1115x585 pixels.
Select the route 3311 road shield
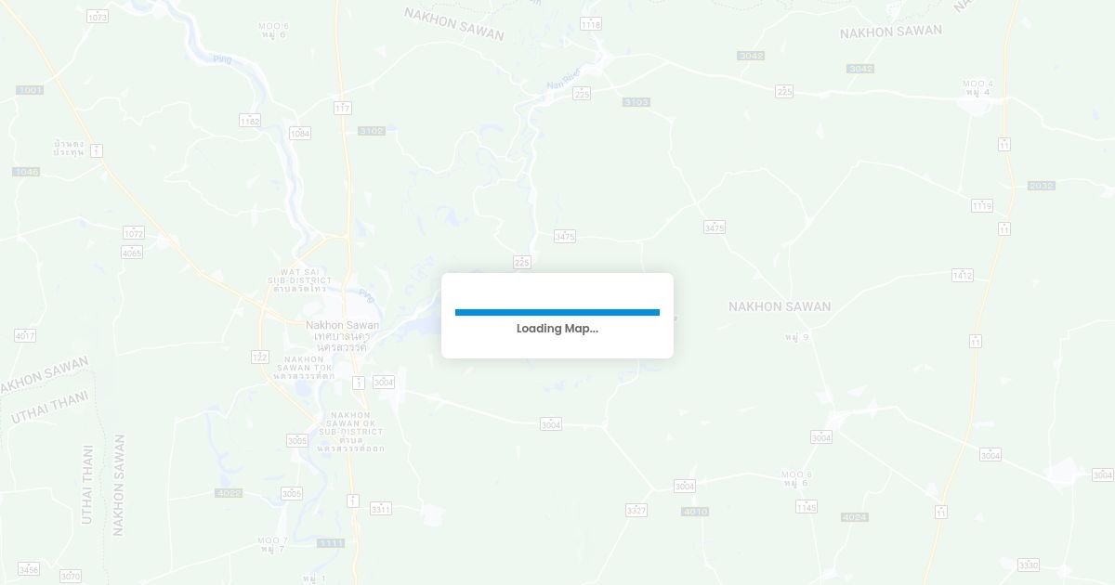click(380, 509)
